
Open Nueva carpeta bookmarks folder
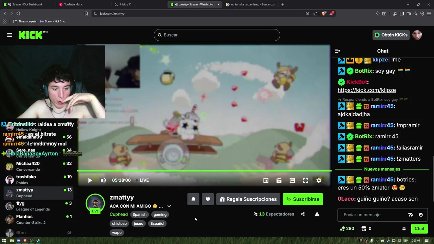point(25,21)
